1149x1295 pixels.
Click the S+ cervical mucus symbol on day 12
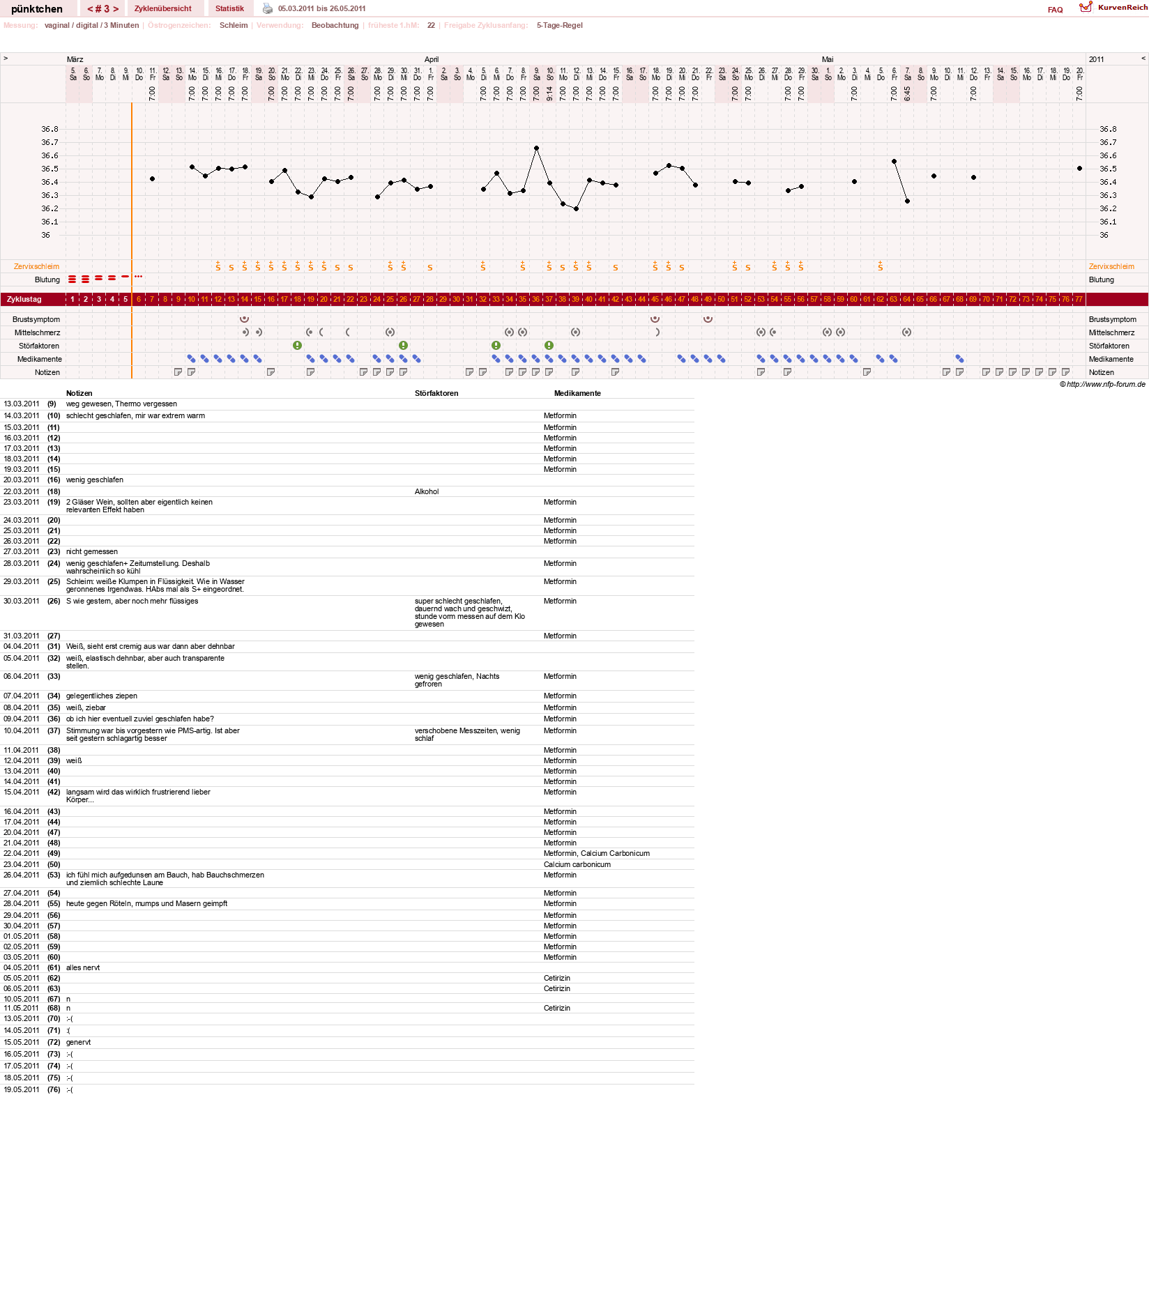point(218,266)
